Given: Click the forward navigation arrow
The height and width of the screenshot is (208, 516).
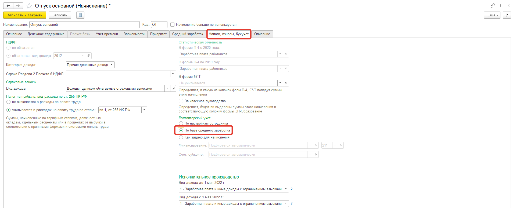Looking at the screenshot, I should pos(18,6).
